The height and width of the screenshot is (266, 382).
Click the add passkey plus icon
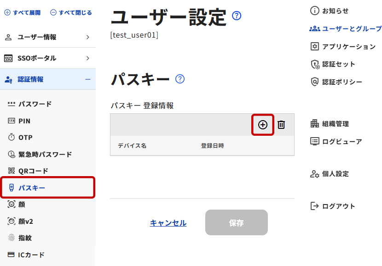click(x=263, y=125)
